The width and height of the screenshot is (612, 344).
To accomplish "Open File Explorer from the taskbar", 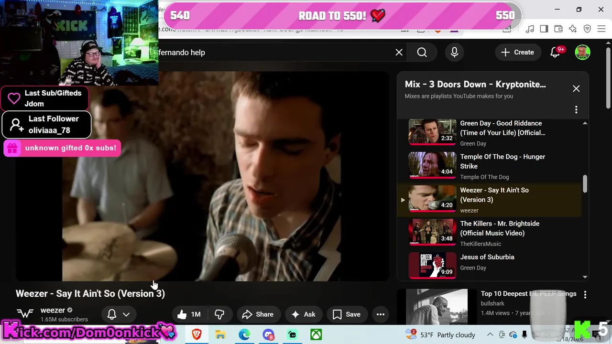I will 220,334.
